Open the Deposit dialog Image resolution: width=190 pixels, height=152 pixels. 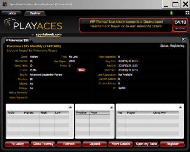95,144
